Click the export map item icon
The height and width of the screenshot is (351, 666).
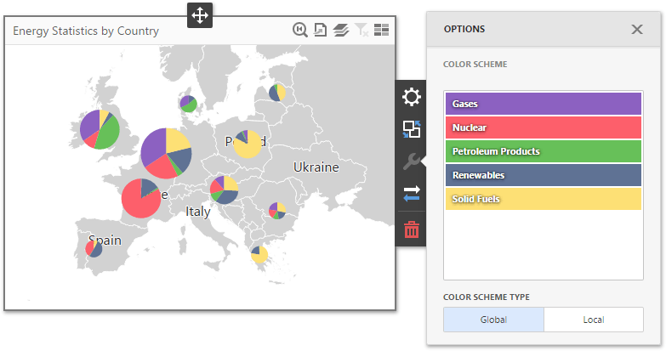(x=320, y=31)
